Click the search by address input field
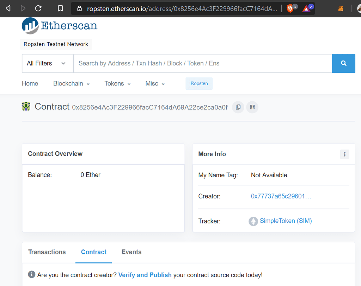 [176, 63]
